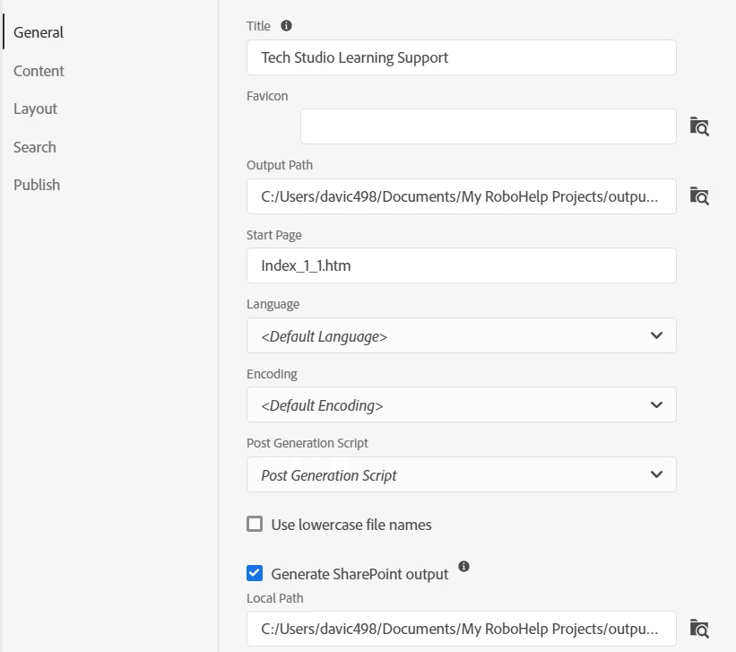Expand the Encoding dropdown
Screen dimensions: 736x652
(x=461, y=404)
